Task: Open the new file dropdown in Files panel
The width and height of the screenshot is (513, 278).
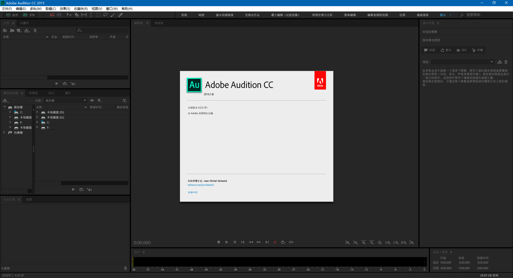Action: click(19, 30)
